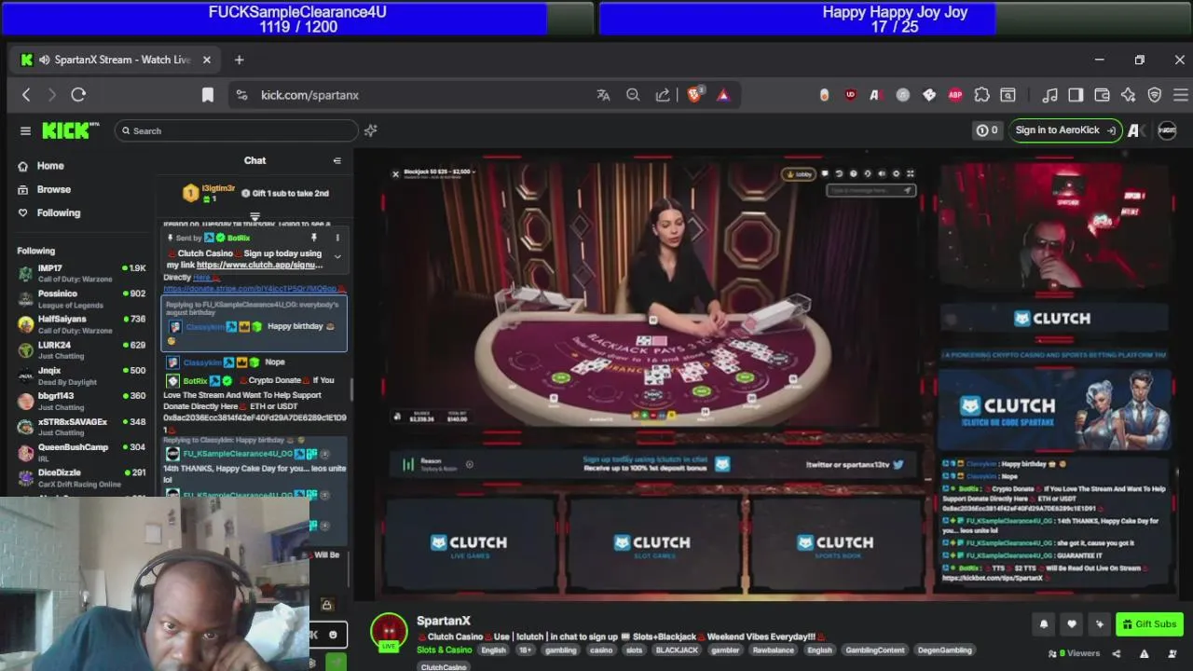Viewport: 1193px width, 671px height.
Task: Open Brave Wallet icon
Action: pos(1102,95)
